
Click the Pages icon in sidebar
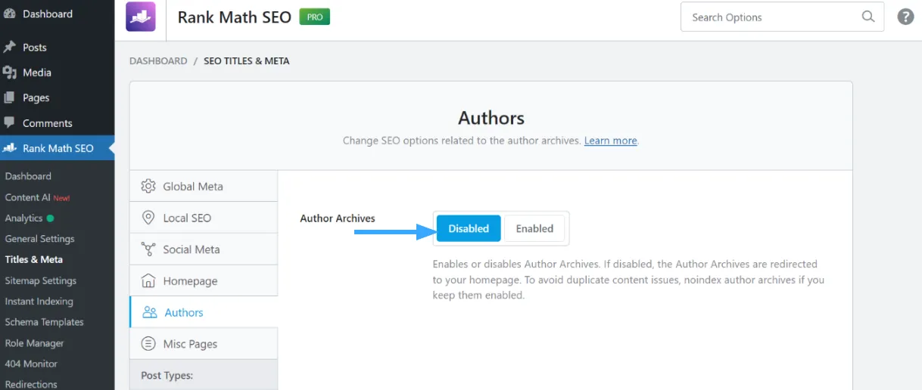(x=10, y=97)
